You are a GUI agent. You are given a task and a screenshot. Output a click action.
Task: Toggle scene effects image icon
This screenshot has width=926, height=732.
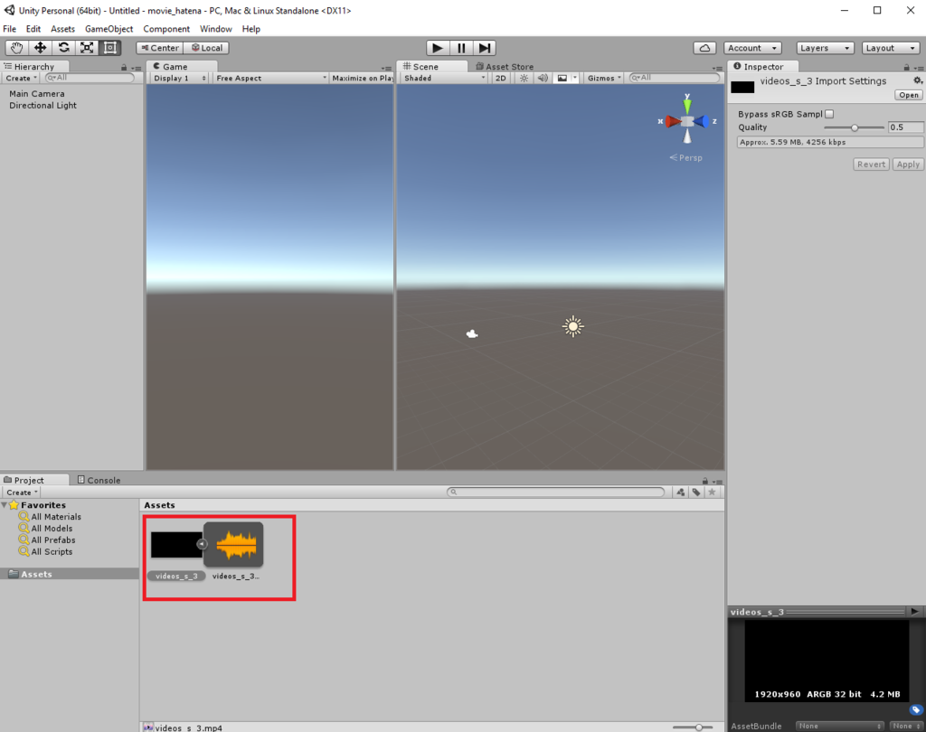pyautogui.click(x=562, y=78)
